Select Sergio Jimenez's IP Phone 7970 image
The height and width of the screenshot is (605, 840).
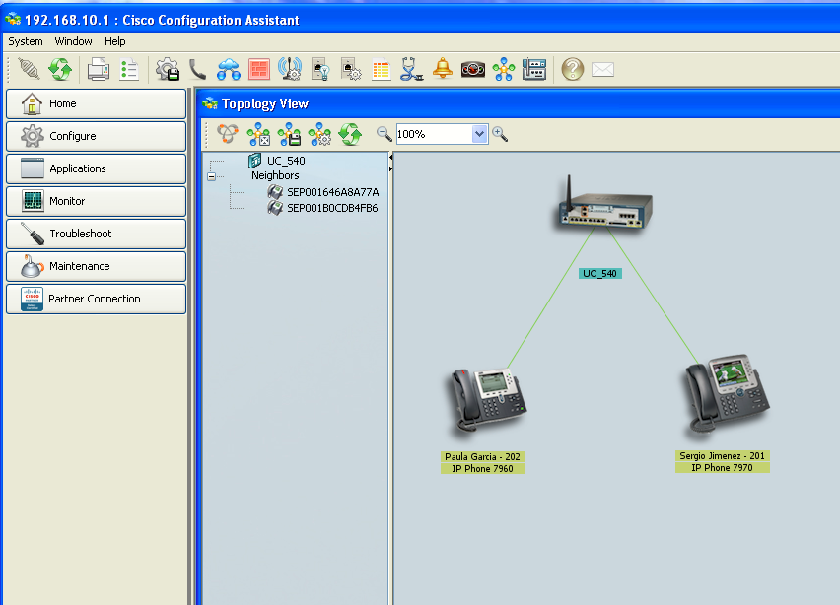tap(727, 395)
